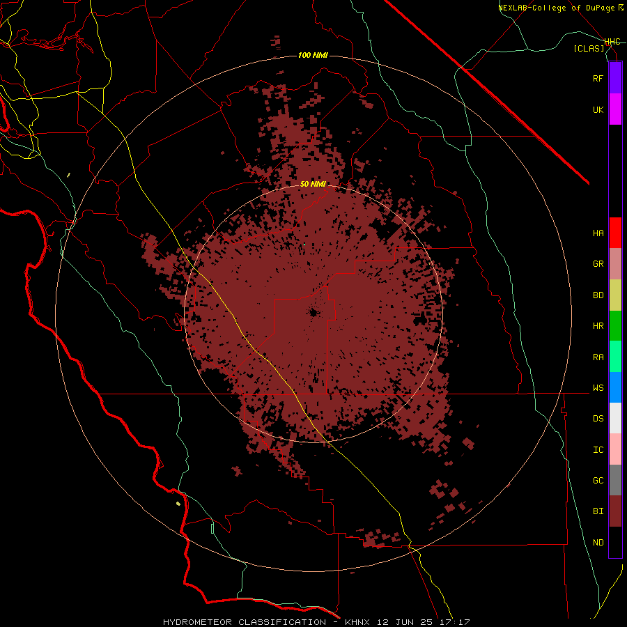Viewport: 627px width, 627px height.
Task: Click the GC gray legend swatch
Action: pyautogui.click(x=615, y=480)
